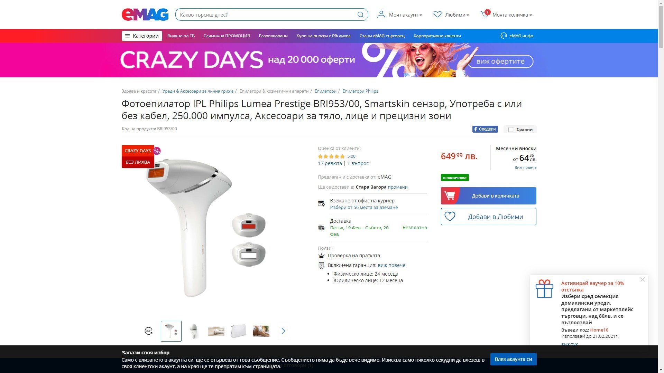Open the 360 degree product view
This screenshot has width=664, height=373.
tap(148, 331)
